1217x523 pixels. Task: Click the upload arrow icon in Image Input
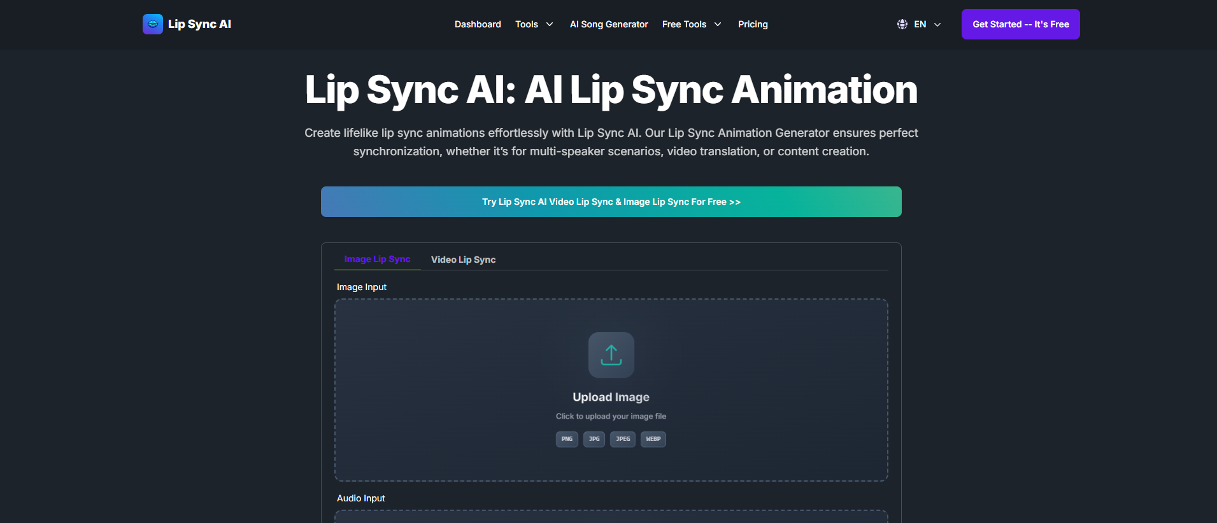[611, 355]
